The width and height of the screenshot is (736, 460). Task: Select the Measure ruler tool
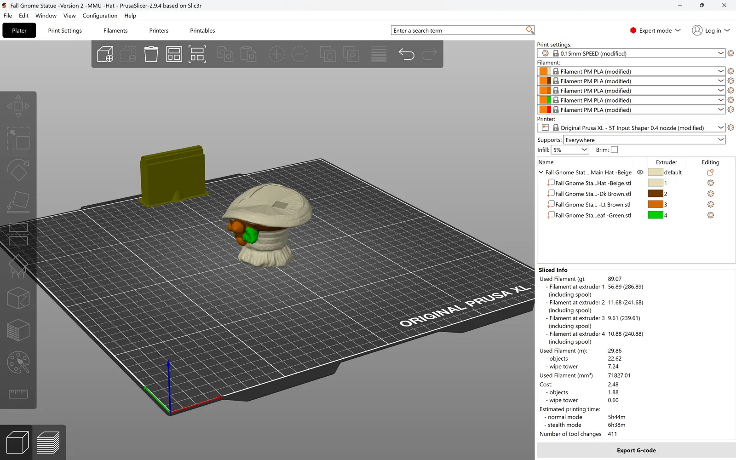(18, 394)
